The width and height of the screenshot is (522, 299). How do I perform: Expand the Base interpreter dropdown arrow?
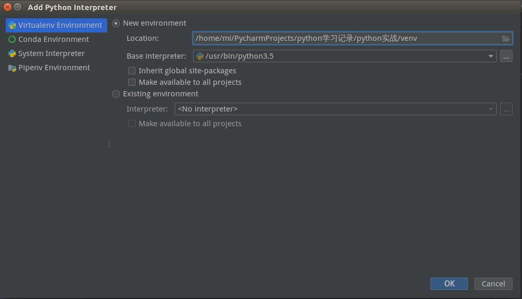click(x=491, y=57)
